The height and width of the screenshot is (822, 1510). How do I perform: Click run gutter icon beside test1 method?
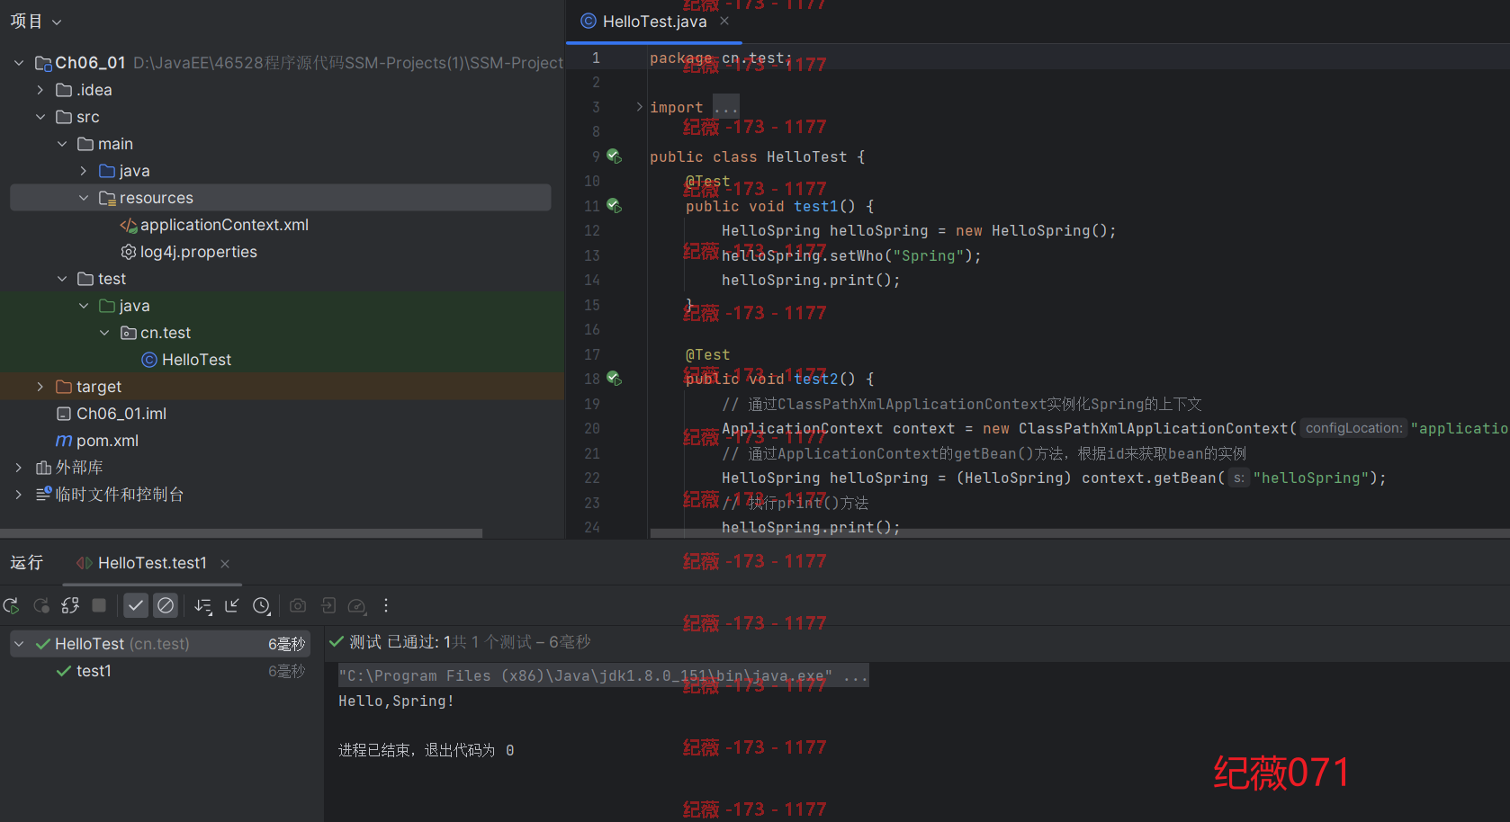coord(614,206)
